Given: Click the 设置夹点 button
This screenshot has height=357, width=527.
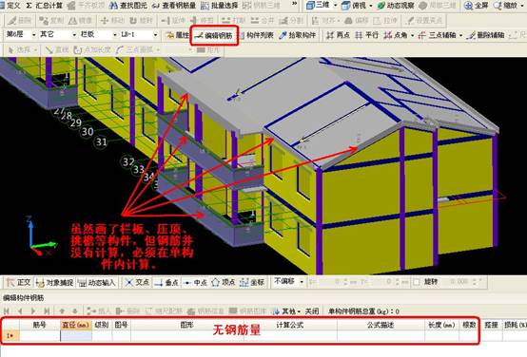Looking at the screenshot, I should 424,21.
